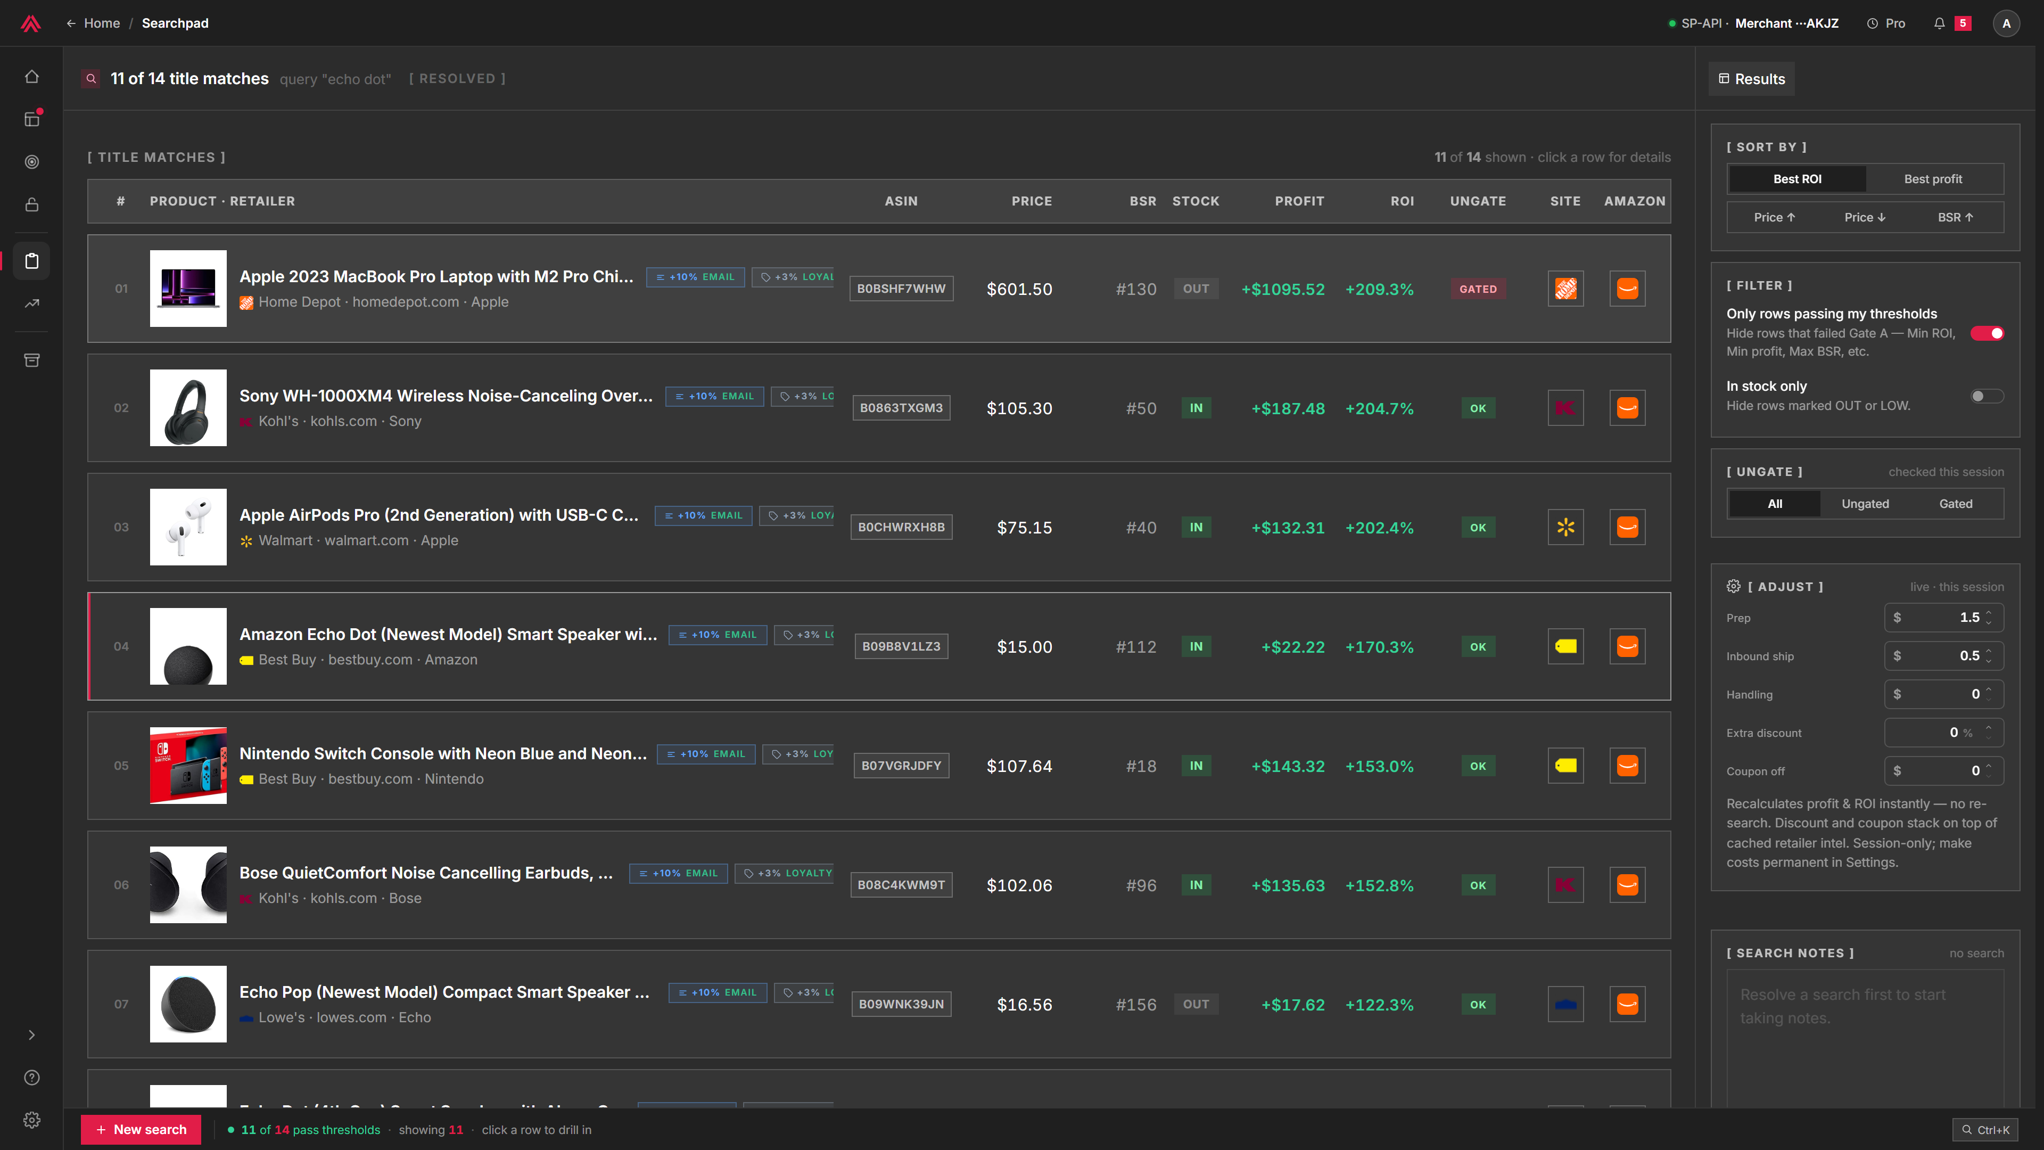Disable only rows passing my thresholds toggle
The image size is (2044, 1150).
(x=1987, y=333)
